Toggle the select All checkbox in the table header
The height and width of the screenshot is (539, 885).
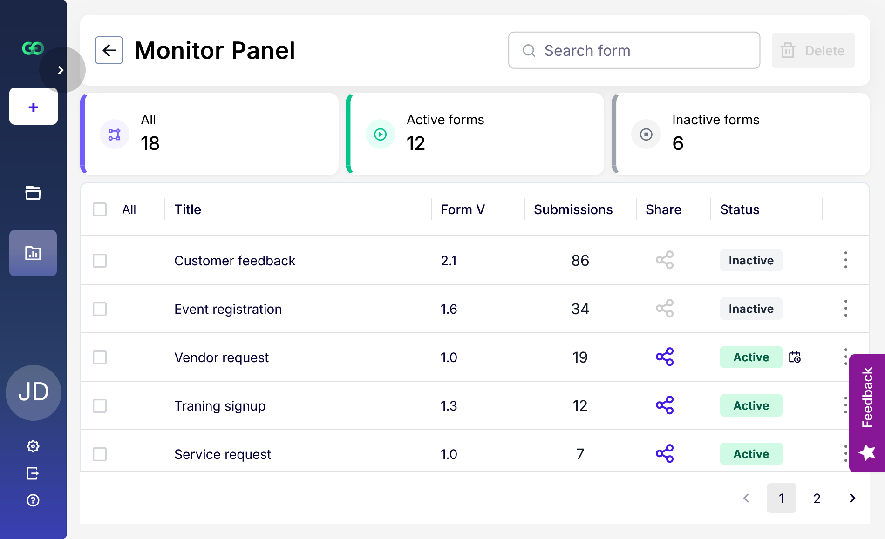[x=100, y=209]
